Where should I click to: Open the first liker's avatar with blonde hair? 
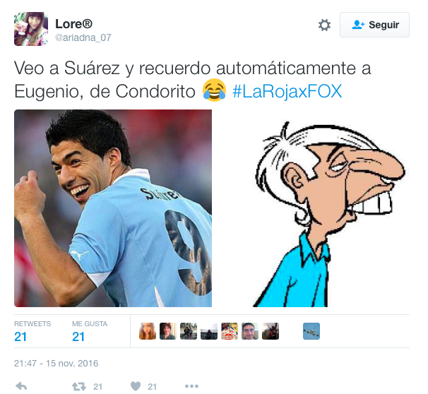(x=148, y=331)
